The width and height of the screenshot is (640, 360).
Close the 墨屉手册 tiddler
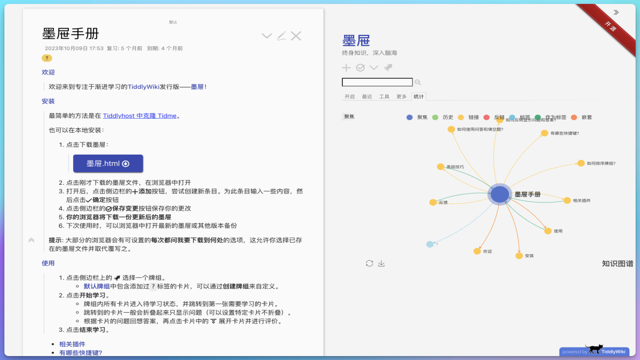pos(296,36)
